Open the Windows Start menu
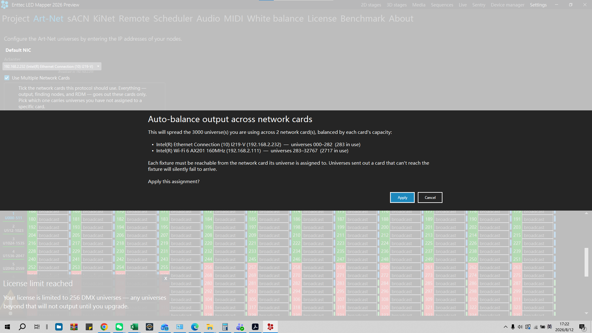The height and width of the screenshot is (333, 592). pyautogui.click(x=7, y=327)
